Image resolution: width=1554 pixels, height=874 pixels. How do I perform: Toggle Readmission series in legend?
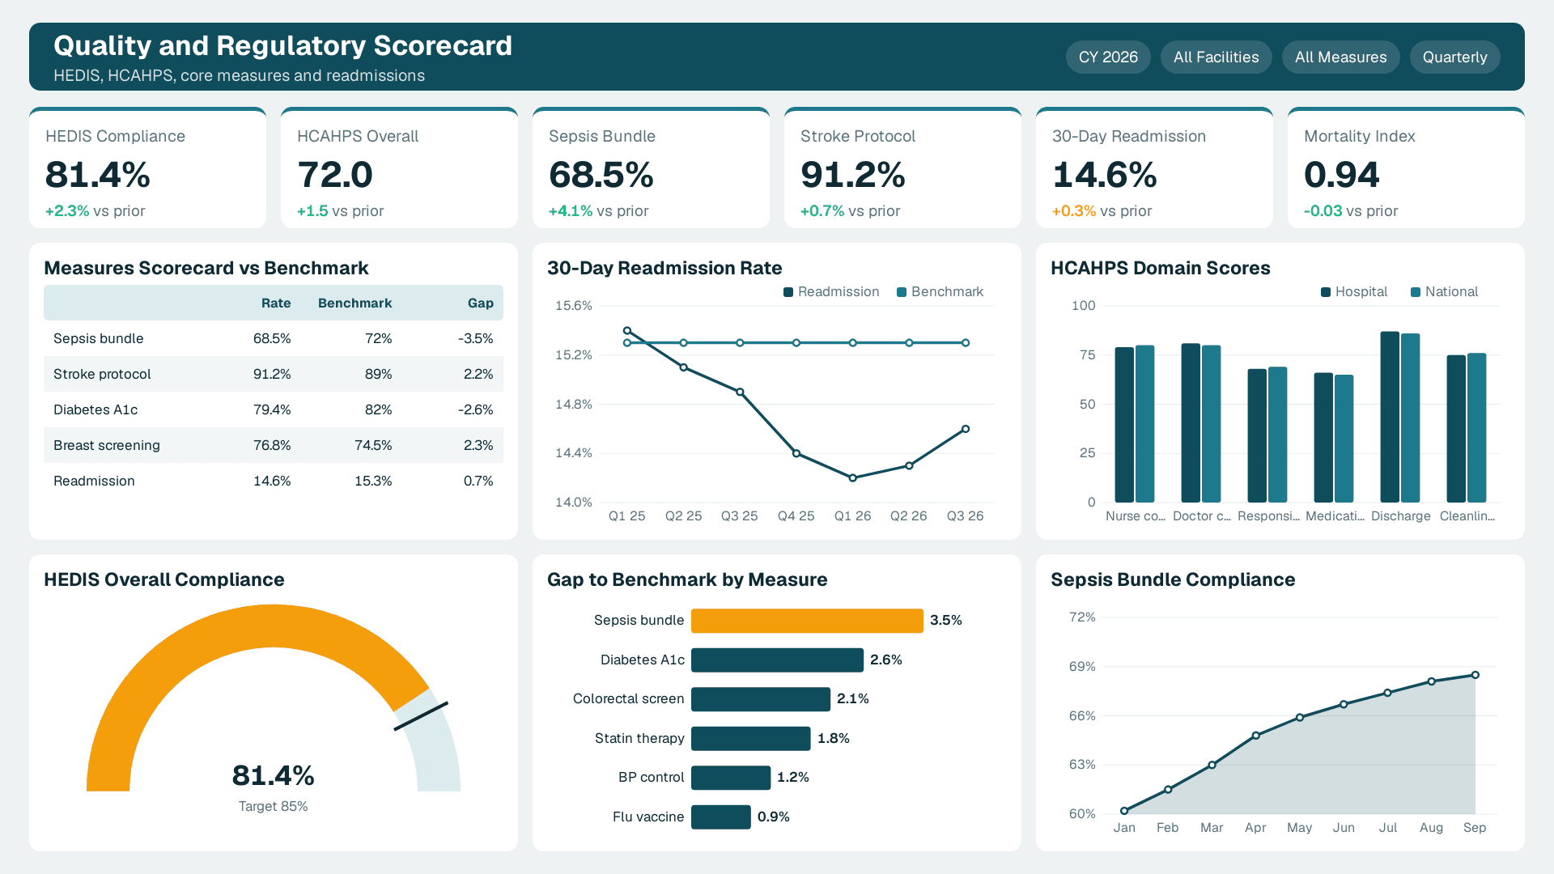[x=831, y=291]
